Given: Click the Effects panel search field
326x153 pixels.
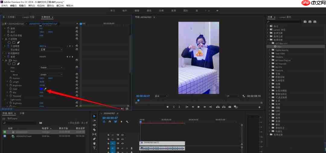Looking at the screenshot, I should 284,22.
